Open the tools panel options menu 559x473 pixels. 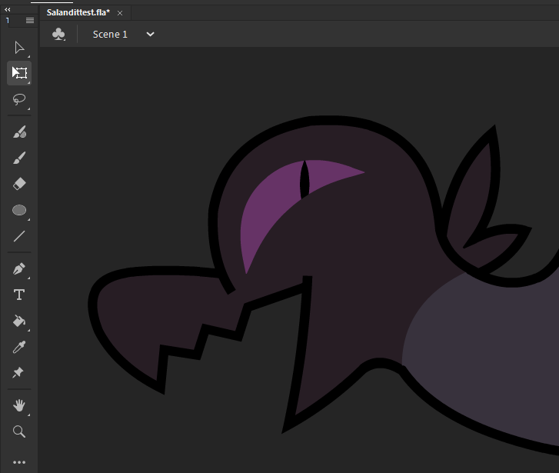[30, 20]
